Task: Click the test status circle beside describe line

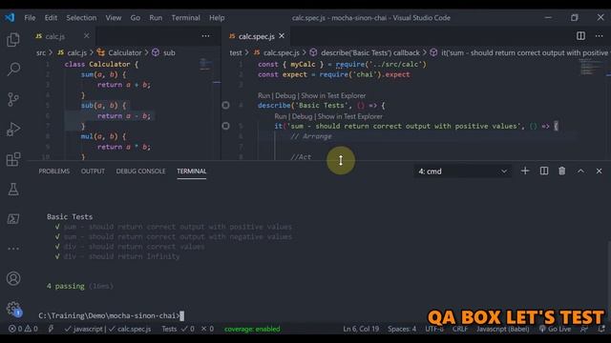Action: (225, 105)
